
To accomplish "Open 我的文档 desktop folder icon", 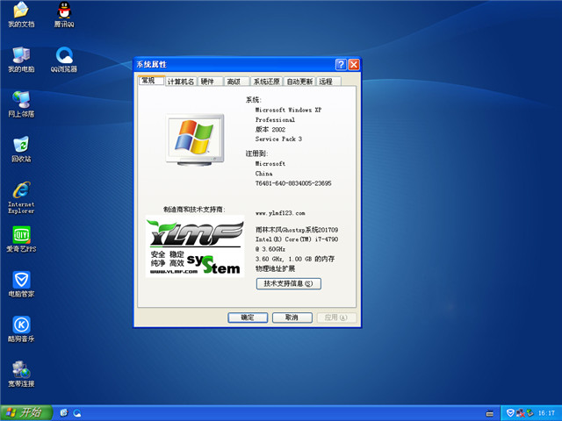I will pyautogui.click(x=21, y=15).
